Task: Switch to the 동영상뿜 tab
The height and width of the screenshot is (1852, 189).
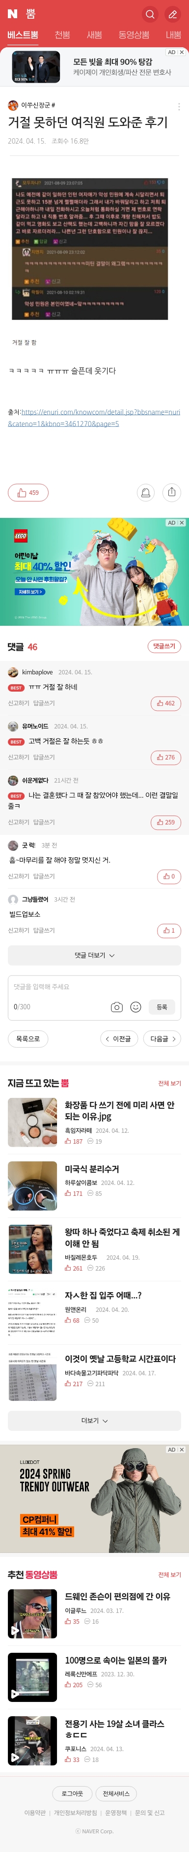Action: [134, 34]
